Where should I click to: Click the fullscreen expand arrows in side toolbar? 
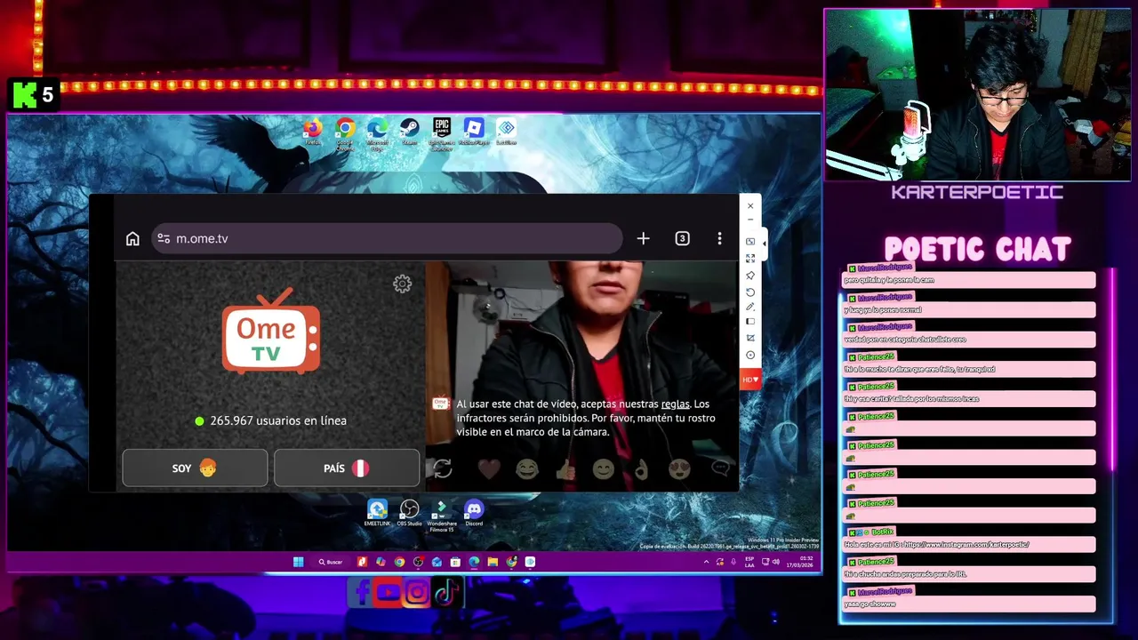point(750,259)
